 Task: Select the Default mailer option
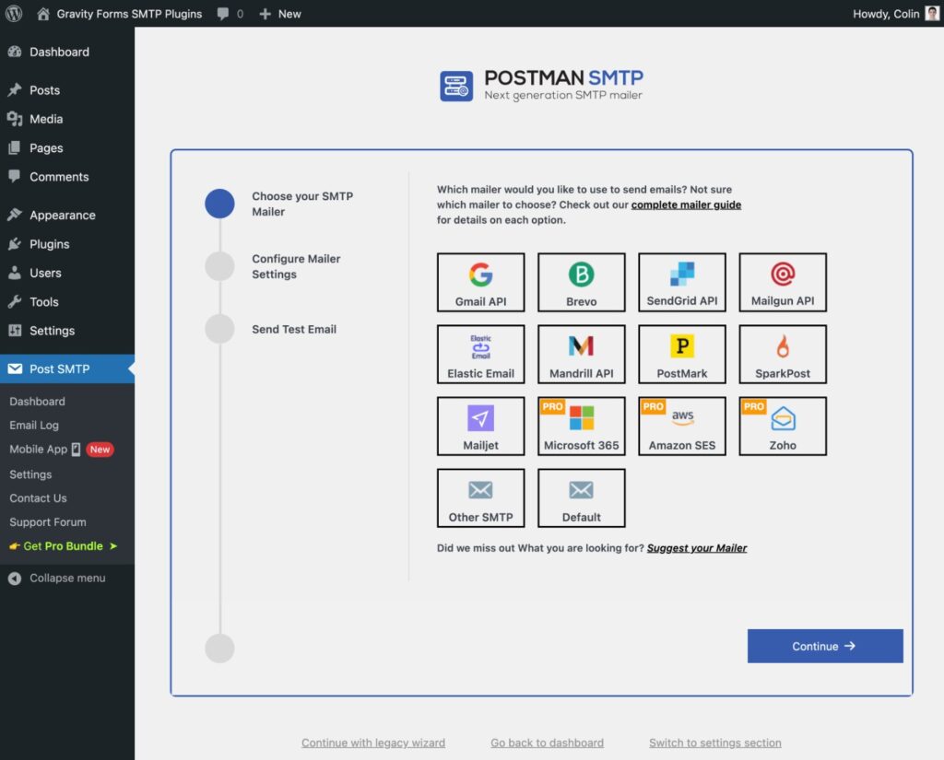coord(581,498)
